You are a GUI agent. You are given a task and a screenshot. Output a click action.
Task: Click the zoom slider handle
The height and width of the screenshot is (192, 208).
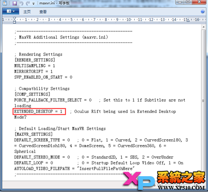point(178,185)
